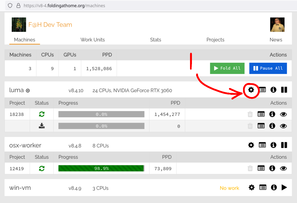
Task: Click PPD value 1,454,277
Action: pyautogui.click(x=167, y=114)
